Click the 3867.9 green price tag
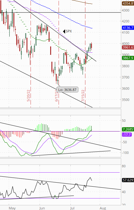This screenshot has width=134, height=210. coord(128,58)
